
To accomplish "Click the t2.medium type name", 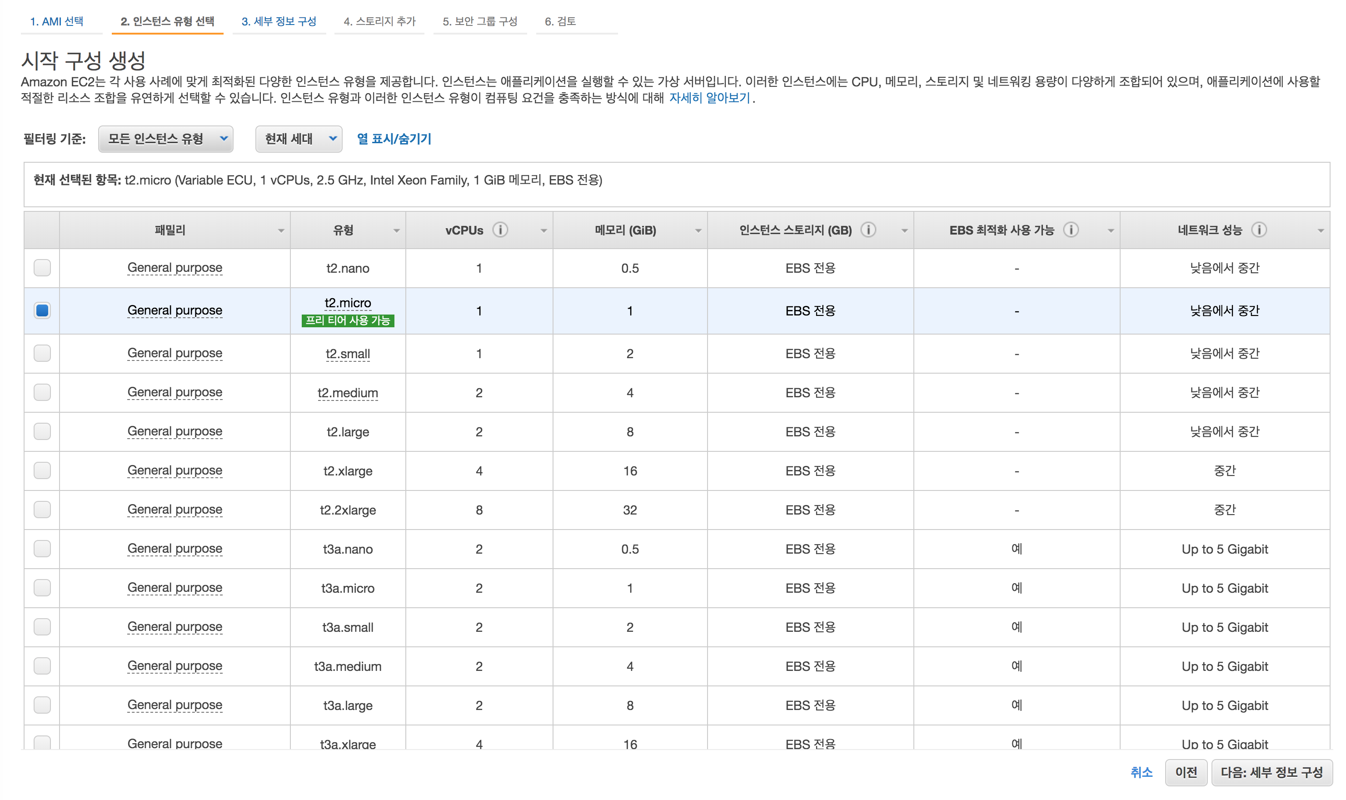I will [348, 393].
